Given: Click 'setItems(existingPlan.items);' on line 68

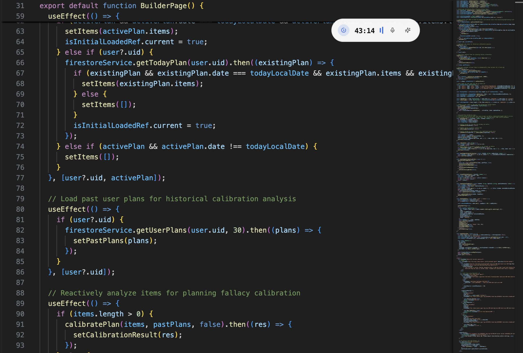Looking at the screenshot, I should (142, 83).
